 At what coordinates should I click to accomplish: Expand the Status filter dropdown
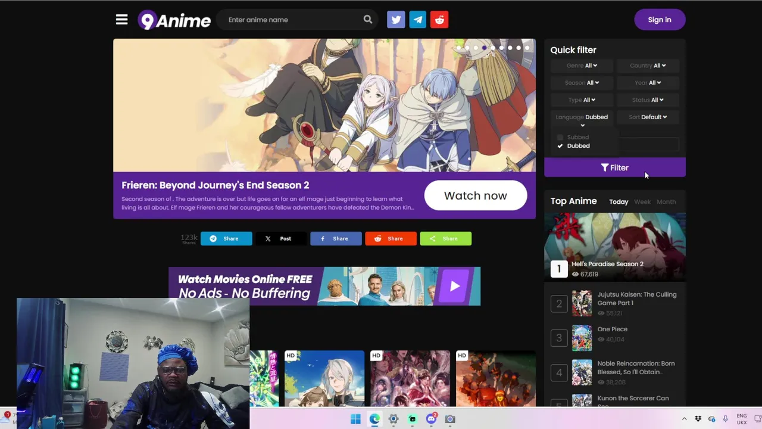[648, 100]
